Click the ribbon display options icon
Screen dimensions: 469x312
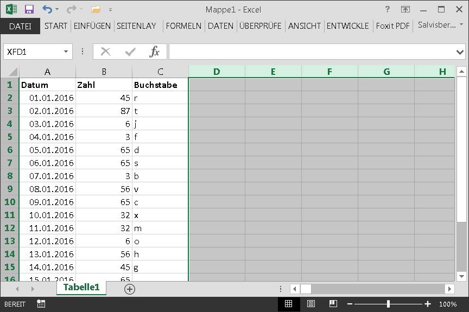pos(405,9)
